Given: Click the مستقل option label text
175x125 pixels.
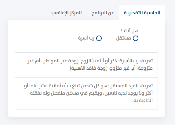Looking at the screenshot, I should [123, 38].
